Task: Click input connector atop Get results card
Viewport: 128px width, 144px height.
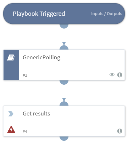Action: (64, 104)
